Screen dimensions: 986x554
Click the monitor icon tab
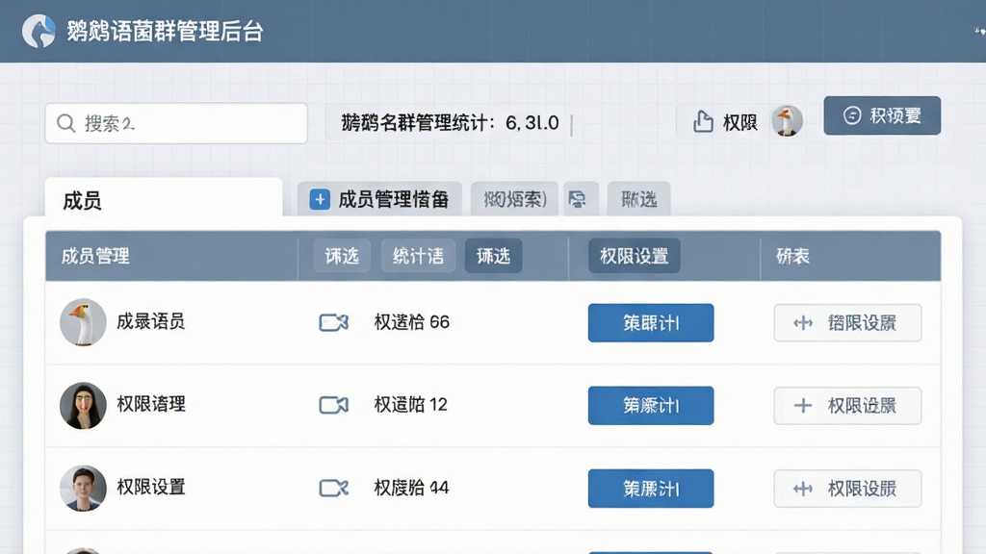(x=581, y=199)
